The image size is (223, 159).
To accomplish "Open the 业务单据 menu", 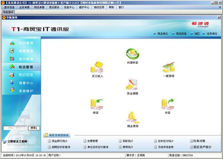I will coord(24,7).
